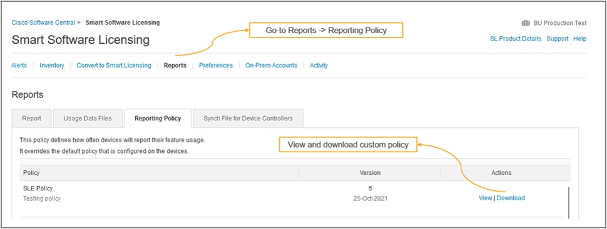Image resolution: width=607 pixels, height=229 pixels.
Task: Click the Reports section heading
Action: coord(28,95)
